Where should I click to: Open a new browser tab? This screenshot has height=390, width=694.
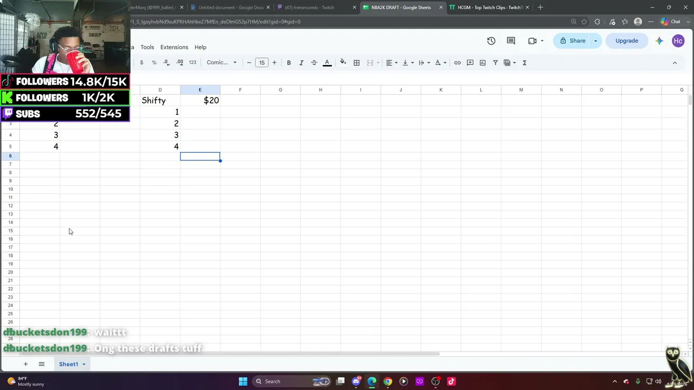541,8
